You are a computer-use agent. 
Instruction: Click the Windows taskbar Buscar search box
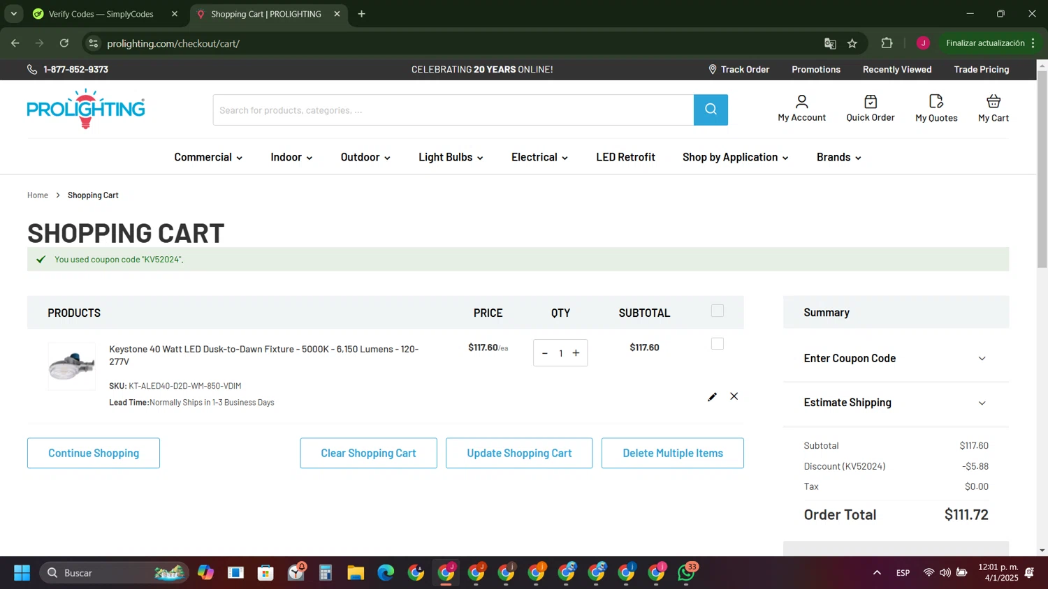coord(114,573)
